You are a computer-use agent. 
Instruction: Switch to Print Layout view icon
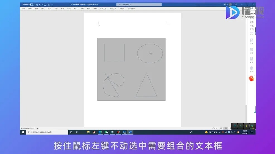[x=226, y=128]
